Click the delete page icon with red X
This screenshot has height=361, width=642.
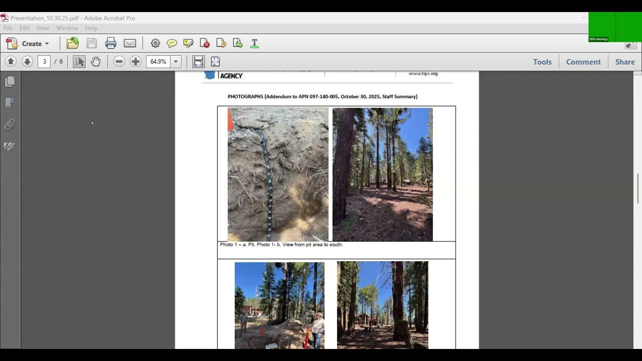205,43
